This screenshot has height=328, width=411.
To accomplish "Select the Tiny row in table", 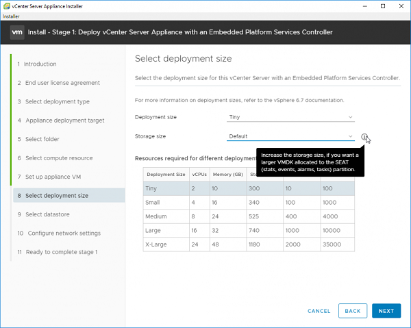I will (249, 188).
